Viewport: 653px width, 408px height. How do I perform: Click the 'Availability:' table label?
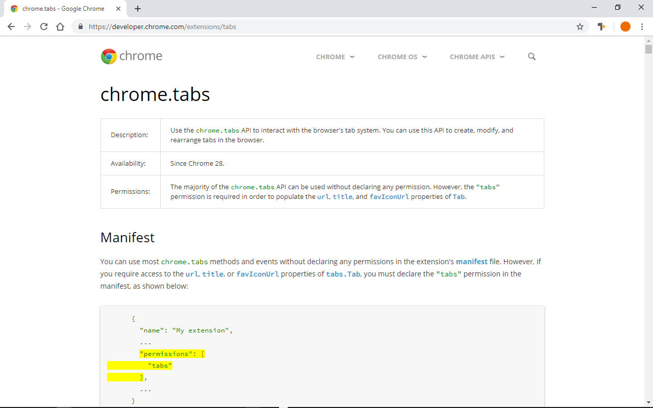[x=128, y=164]
